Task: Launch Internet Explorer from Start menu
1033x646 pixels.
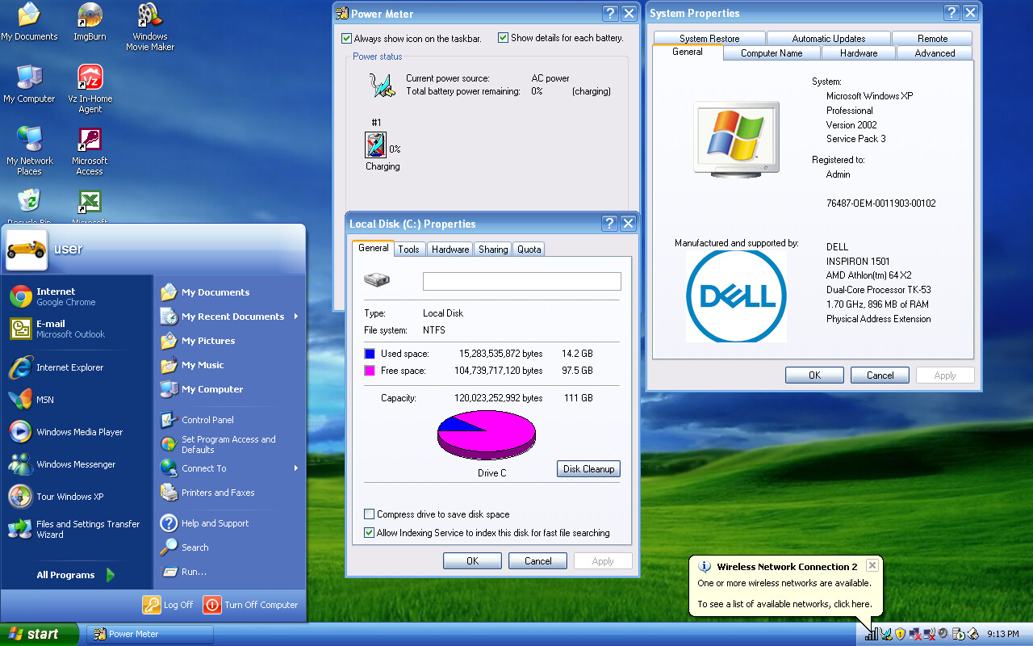Action: (x=77, y=367)
